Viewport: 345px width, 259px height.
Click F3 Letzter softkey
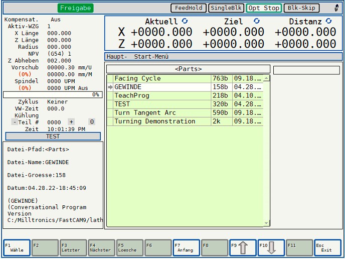tap(73, 248)
